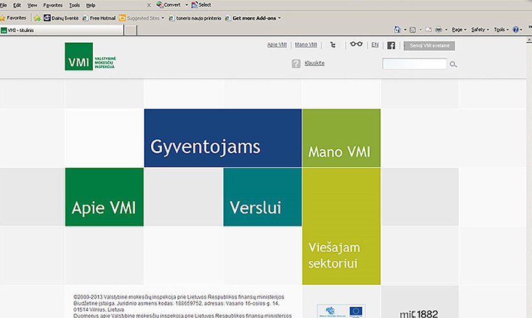Open the Gyventojams blue tile
Screen dimensions: 532x318
[223, 138]
